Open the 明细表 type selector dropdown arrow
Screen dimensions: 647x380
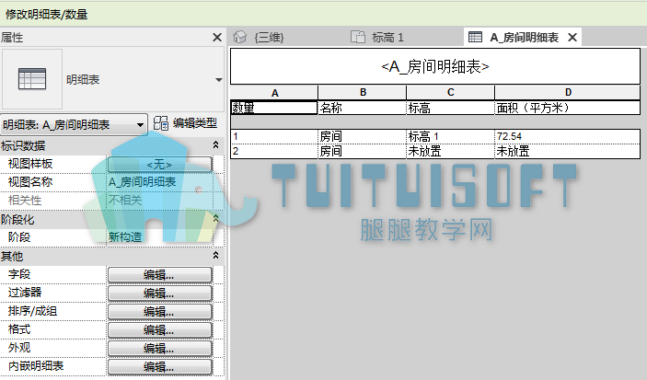coord(219,80)
